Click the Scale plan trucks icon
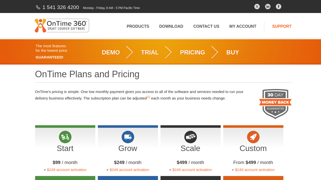 pos(191,137)
